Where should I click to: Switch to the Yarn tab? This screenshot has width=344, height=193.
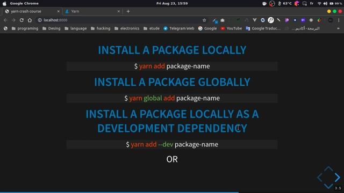click(x=92, y=11)
